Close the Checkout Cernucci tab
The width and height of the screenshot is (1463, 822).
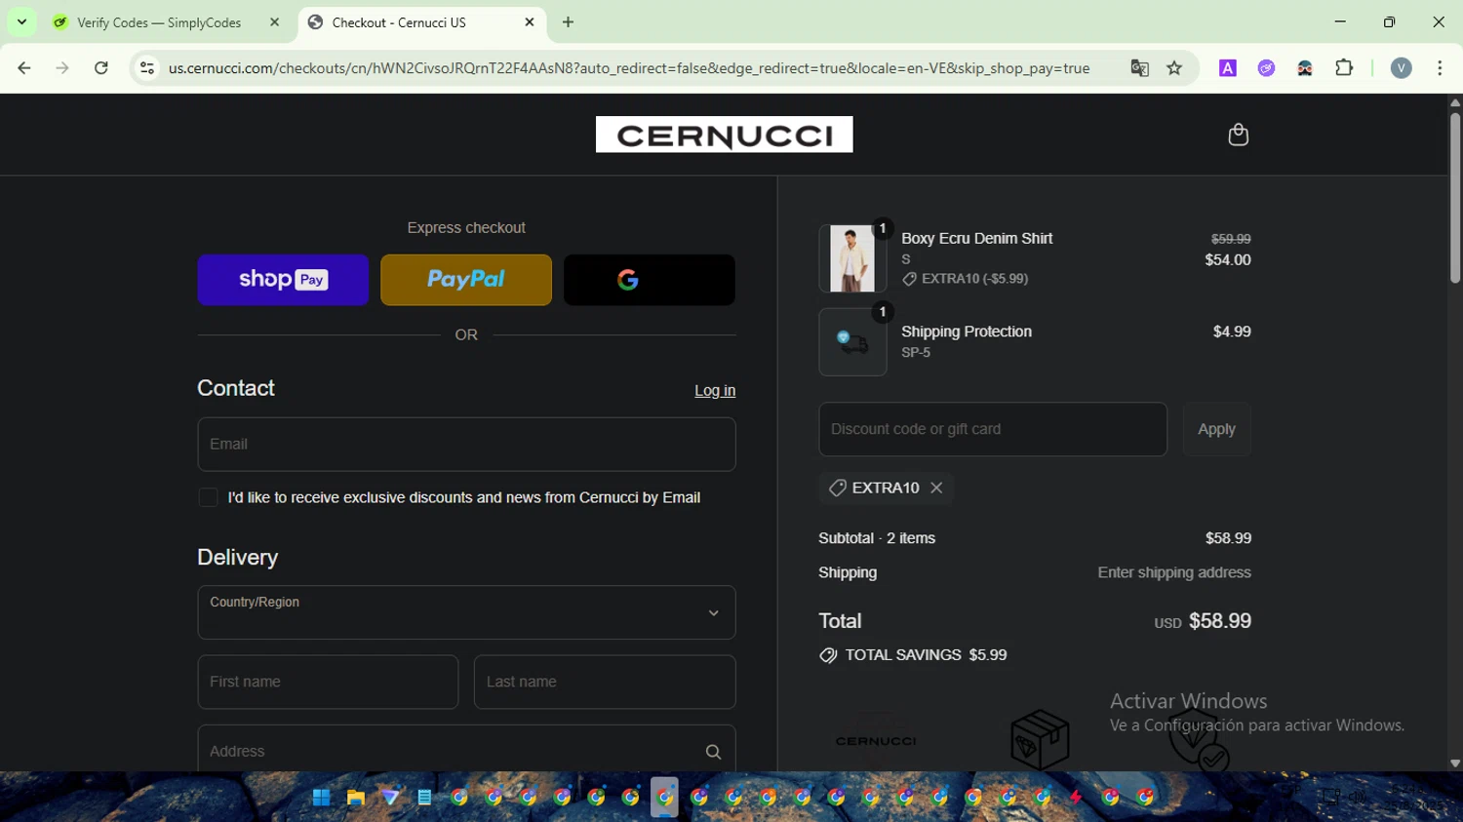(x=530, y=21)
